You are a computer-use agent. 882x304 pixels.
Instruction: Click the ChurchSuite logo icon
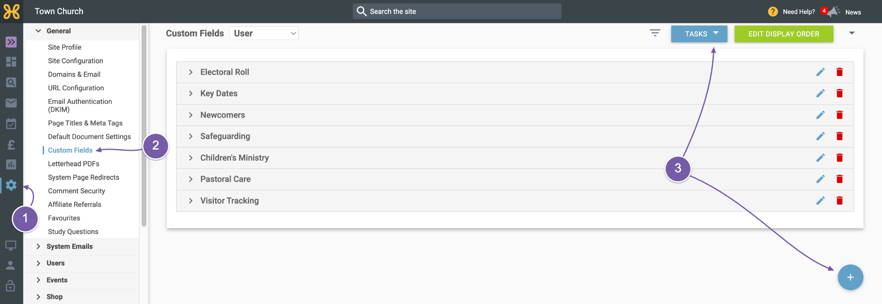[x=11, y=11]
